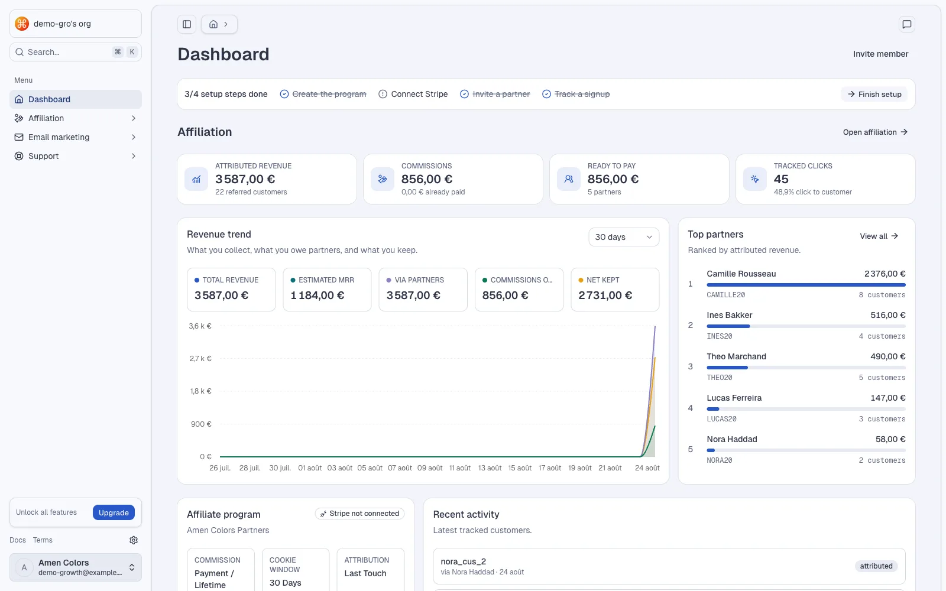Screen dimensions: 946x591
Task: Click the Track a signup check icon
Action: (x=546, y=94)
